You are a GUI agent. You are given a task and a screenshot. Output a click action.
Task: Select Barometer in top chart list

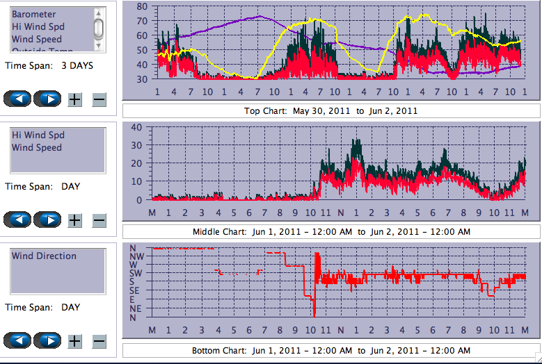[x=34, y=15]
